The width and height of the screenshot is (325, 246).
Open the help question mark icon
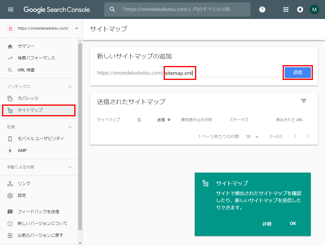262,9
